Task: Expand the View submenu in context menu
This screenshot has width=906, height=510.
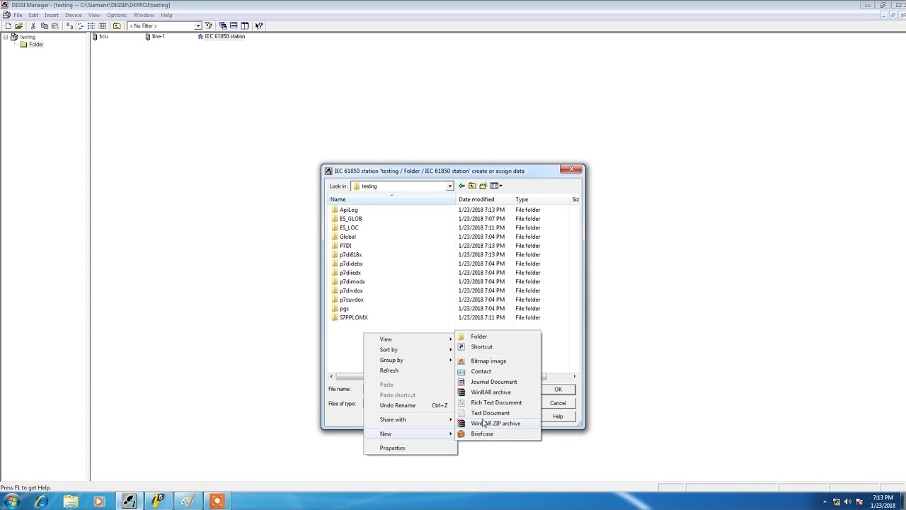Action: (411, 339)
